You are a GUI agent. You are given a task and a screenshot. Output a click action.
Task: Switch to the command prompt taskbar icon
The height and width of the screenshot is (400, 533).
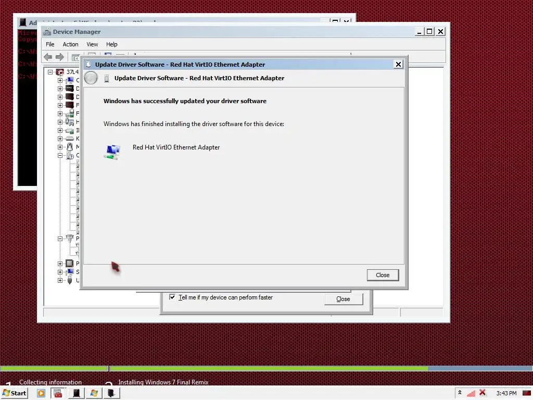tap(76, 393)
